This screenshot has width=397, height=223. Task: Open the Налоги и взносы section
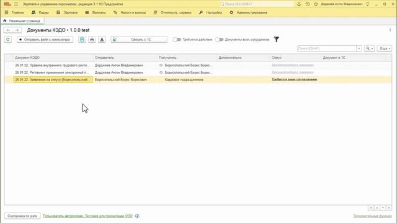tap(130, 12)
